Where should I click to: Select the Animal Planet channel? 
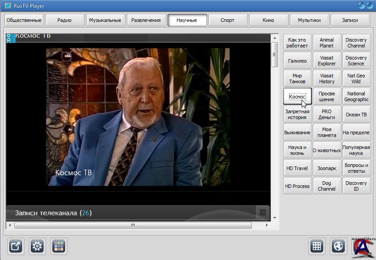click(x=327, y=43)
